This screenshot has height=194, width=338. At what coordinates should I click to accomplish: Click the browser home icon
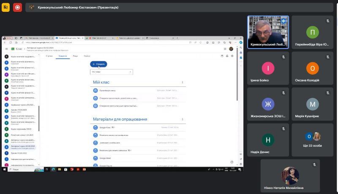pos(16,43)
